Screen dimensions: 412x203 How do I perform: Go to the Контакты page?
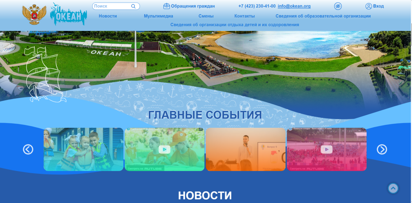244,16
